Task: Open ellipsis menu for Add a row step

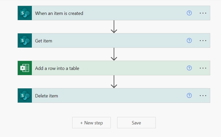Action: (x=203, y=68)
